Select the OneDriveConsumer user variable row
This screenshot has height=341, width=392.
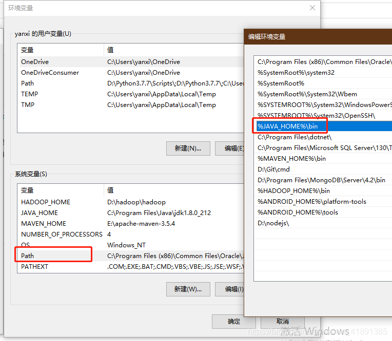[x=131, y=73]
